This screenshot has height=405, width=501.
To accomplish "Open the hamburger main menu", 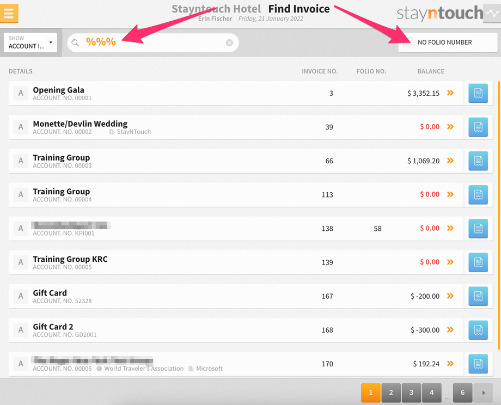I will point(9,13).
